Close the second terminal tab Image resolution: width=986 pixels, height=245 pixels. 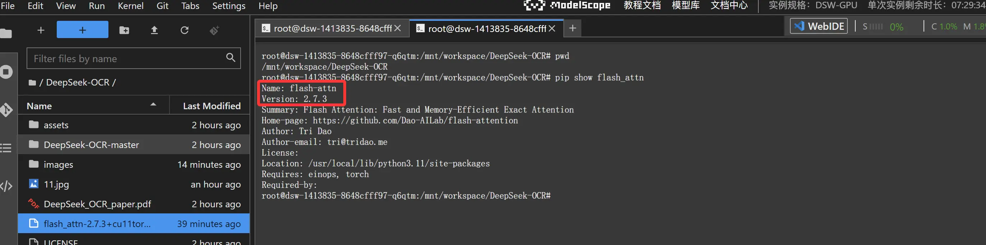pos(552,28)
